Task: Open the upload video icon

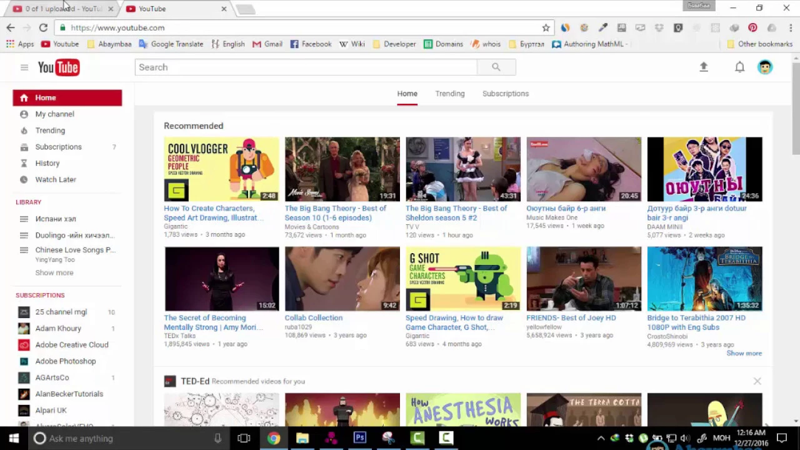Action: [704, 67]
